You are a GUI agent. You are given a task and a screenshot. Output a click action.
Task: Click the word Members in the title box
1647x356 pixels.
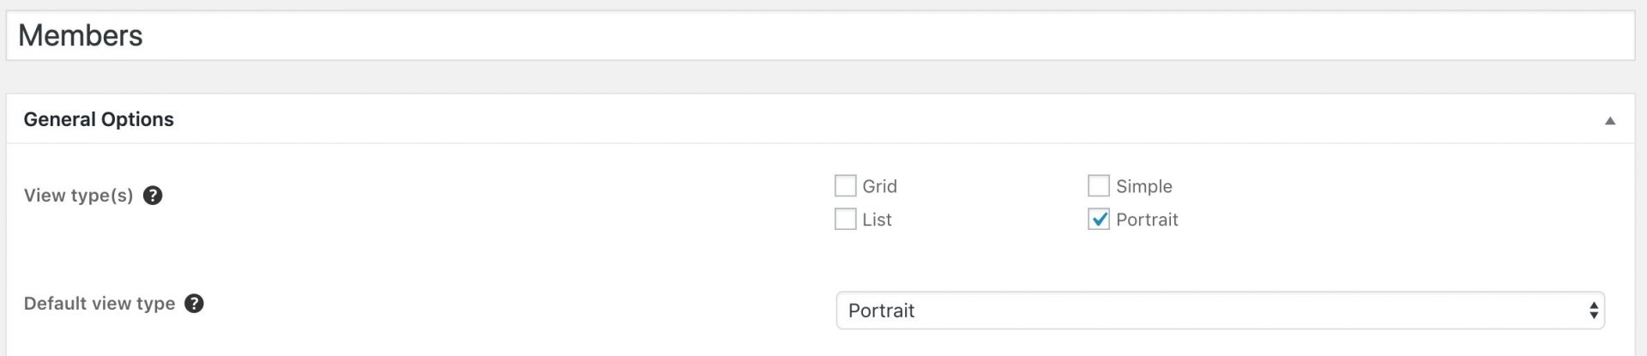(81, 35)
